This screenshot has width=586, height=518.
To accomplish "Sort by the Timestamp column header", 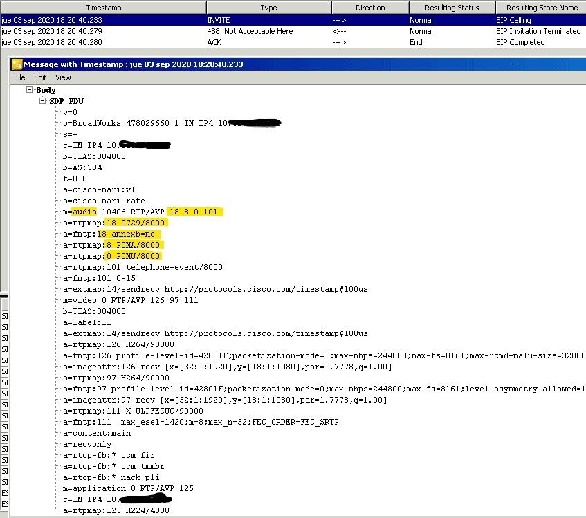I will tap(103, 8).
